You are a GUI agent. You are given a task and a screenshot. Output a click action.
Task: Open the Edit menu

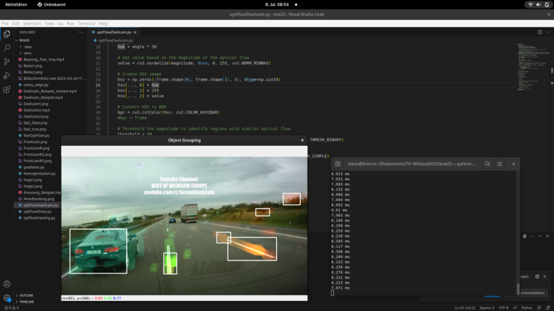click(x=16, y=23)
